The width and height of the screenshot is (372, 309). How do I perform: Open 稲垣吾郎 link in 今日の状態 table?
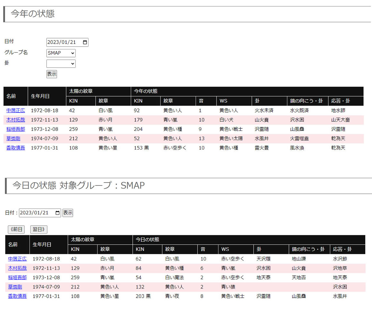[17, 277]
